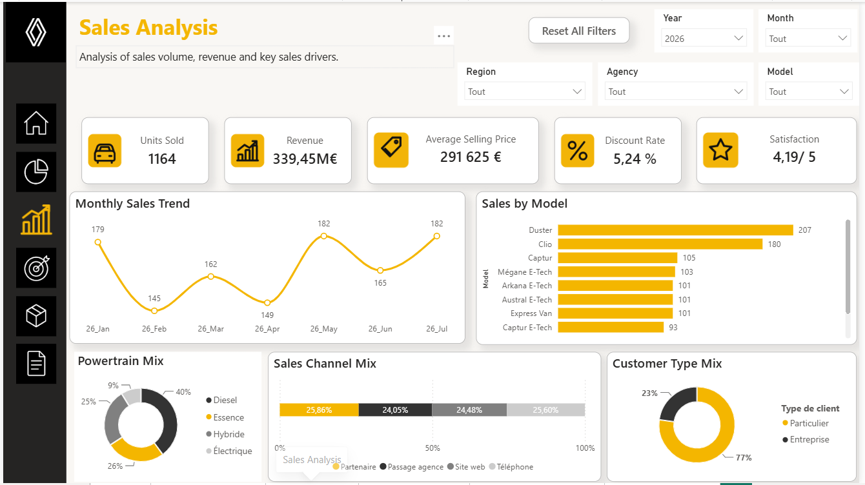Click the Discount Rate value 5,24 %
The image size is (865, 485).
click(635, 159)
